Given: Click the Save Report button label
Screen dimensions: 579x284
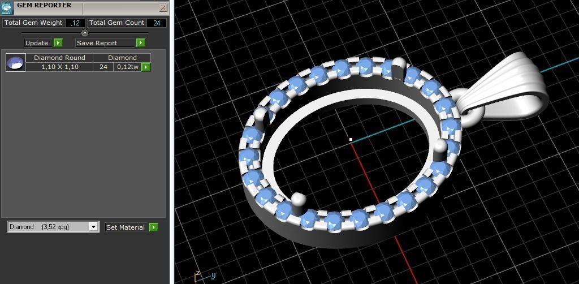Looking at the screenshot, I should click(106, 43).
